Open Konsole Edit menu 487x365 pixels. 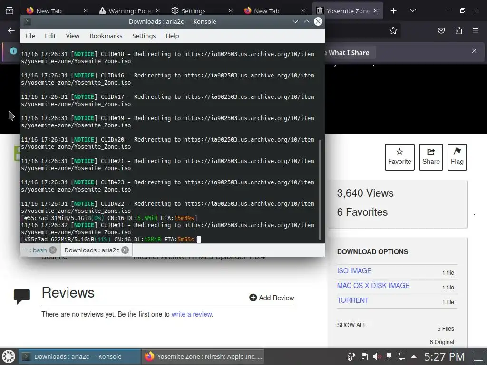(50, 36)
